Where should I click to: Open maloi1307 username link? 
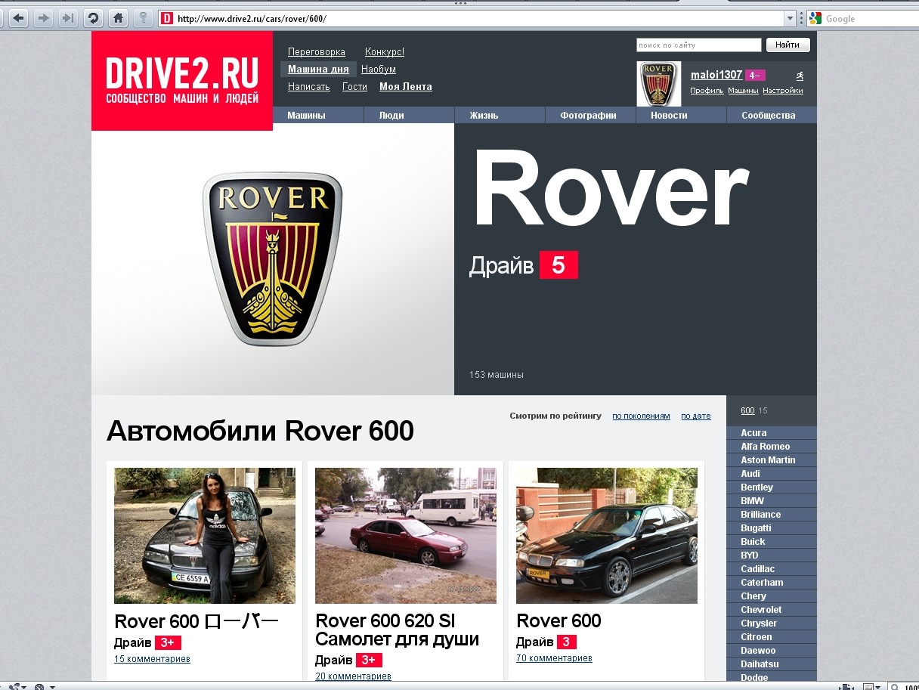point(716,75)
